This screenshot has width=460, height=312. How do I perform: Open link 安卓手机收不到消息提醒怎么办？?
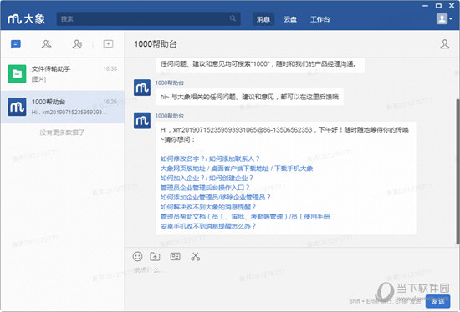(x=208, y=226)
